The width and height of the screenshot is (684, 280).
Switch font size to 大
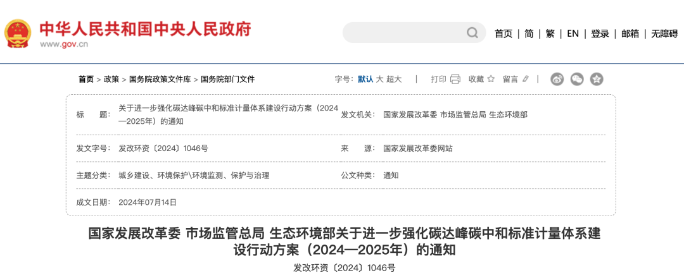(379, 79)
